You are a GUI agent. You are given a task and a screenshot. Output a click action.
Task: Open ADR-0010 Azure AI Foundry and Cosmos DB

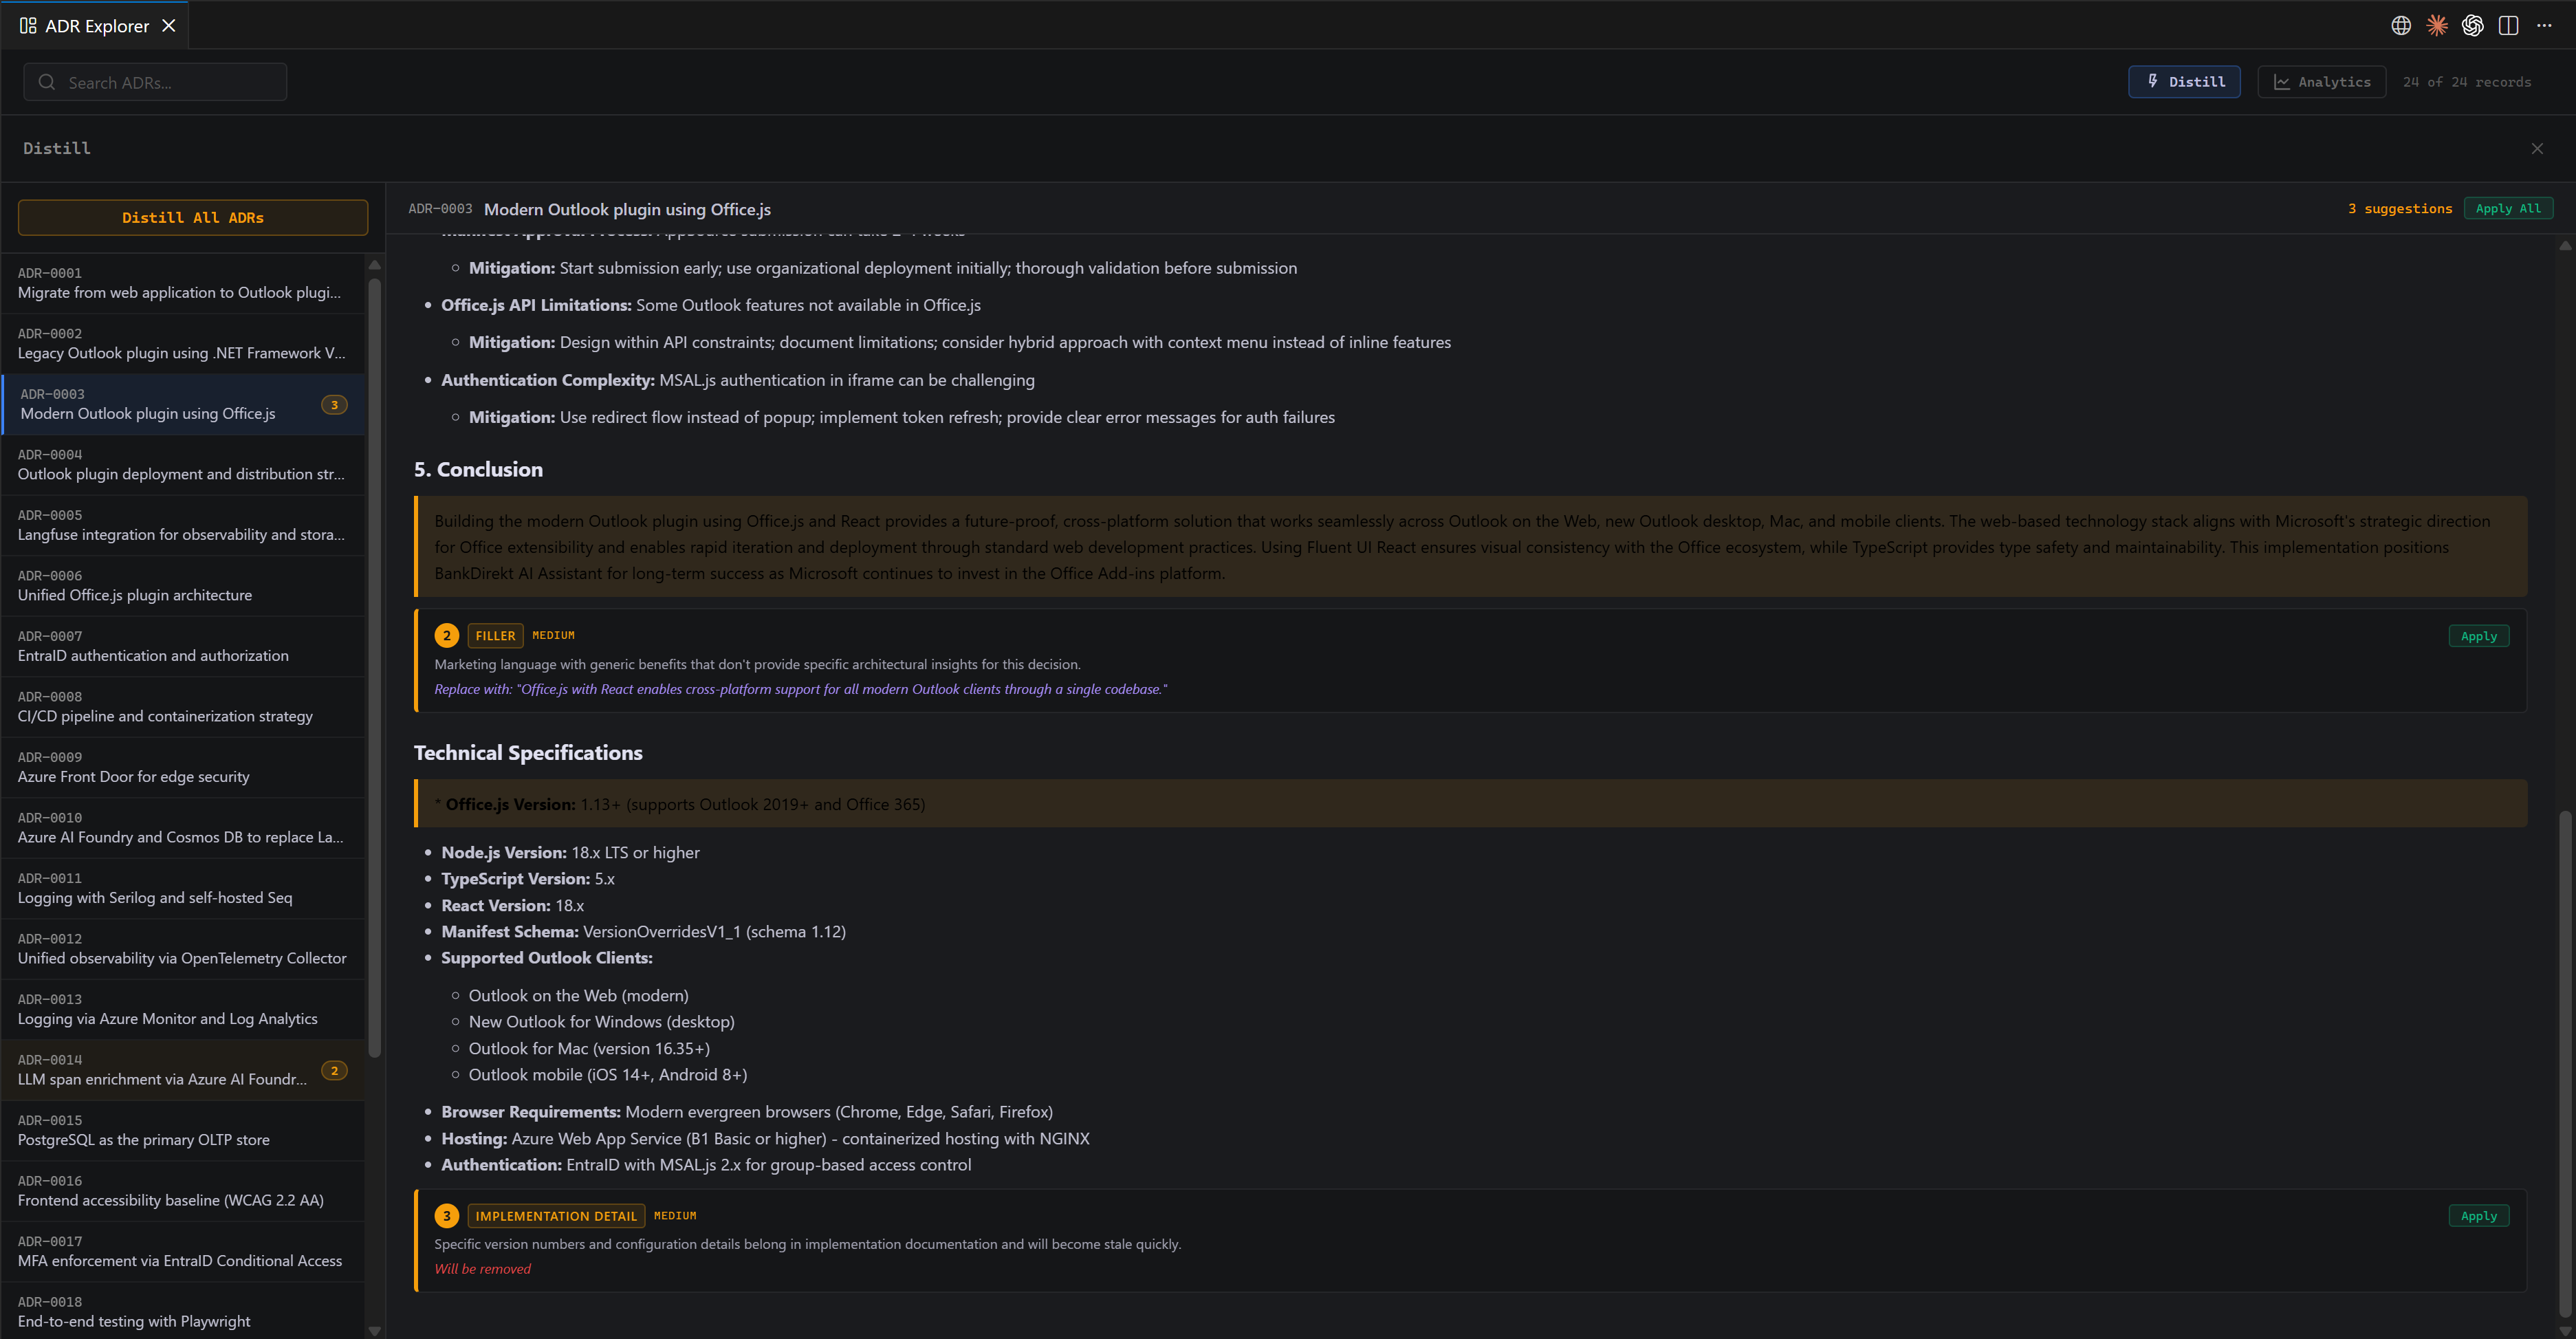pos(183,828)
